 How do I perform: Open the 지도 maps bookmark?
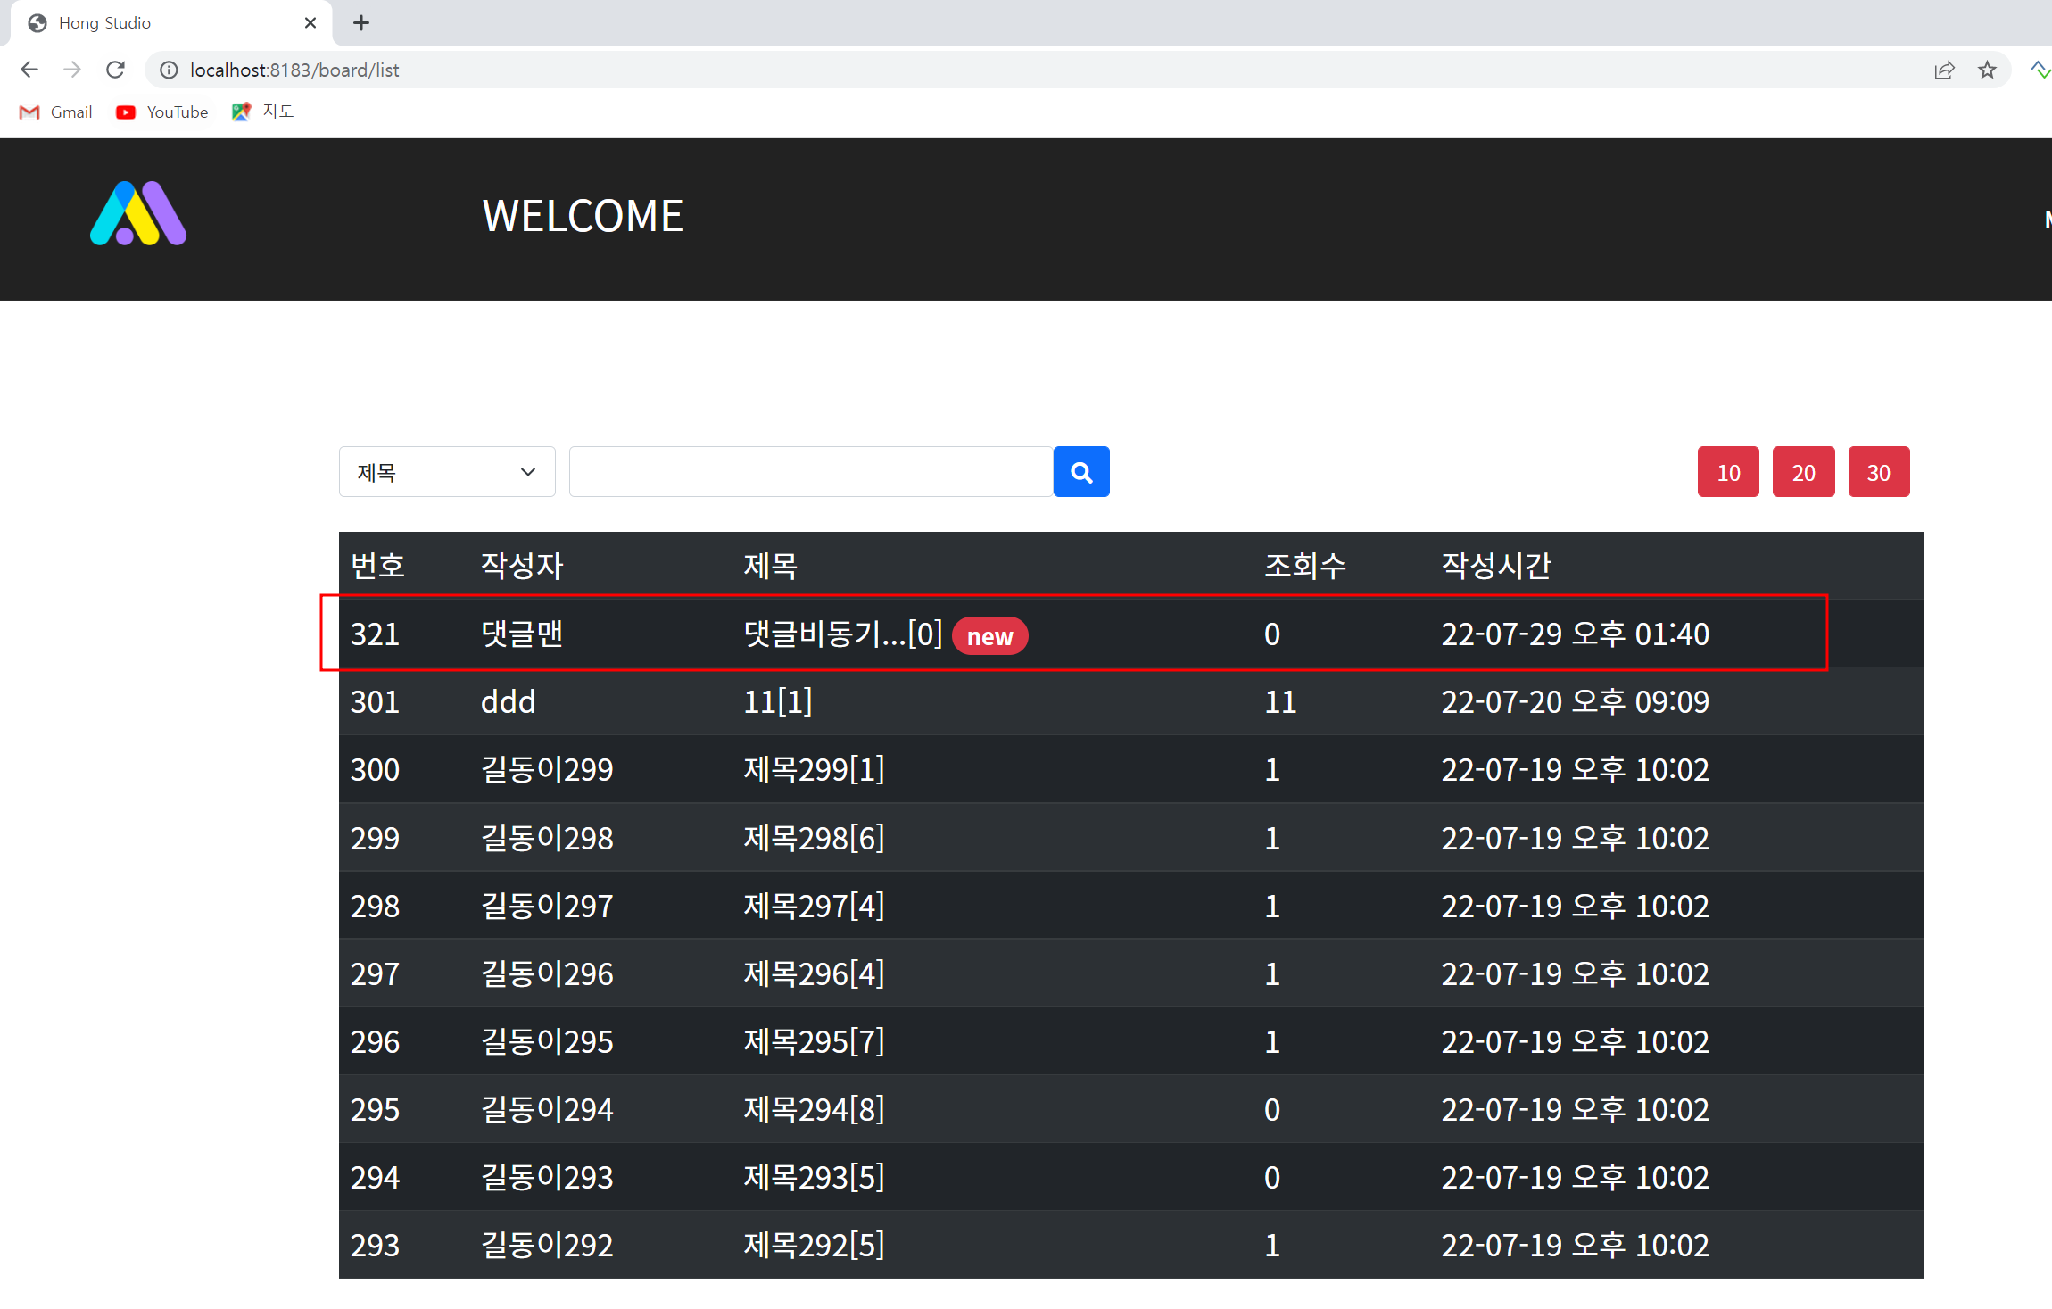262,112
